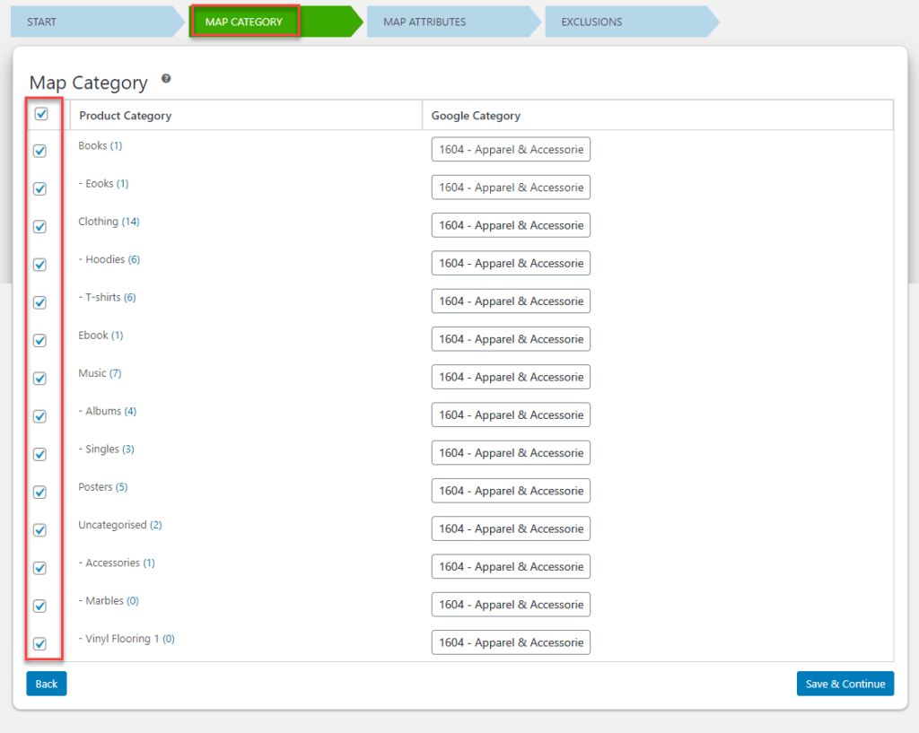919x733 pixels.
Task: Toggle the Hoodies row checkbox
Action: 39,265
